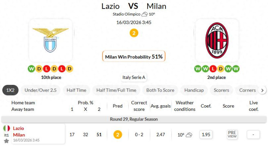Click the Italy flag icon in match row
The width and height of the screenshot is (268, 149).
[6, 128]
